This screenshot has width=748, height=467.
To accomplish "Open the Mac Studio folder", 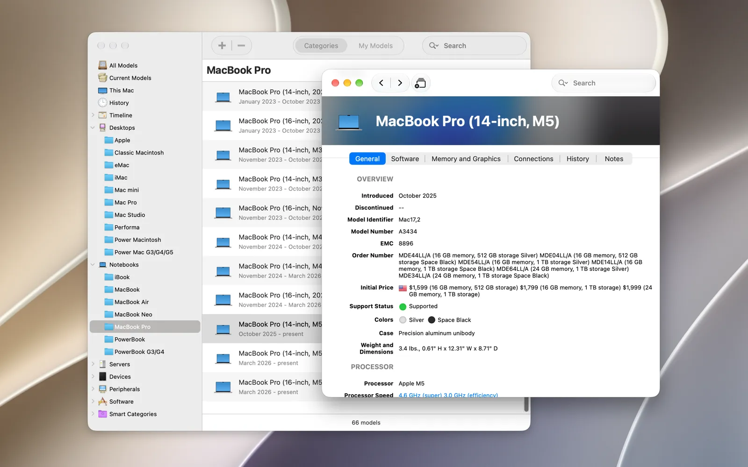I will coord(125,215).
